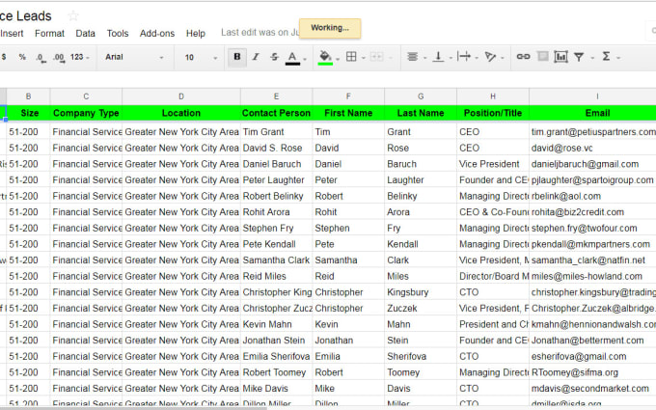Format as currency dollar icon

click(4, 57)
